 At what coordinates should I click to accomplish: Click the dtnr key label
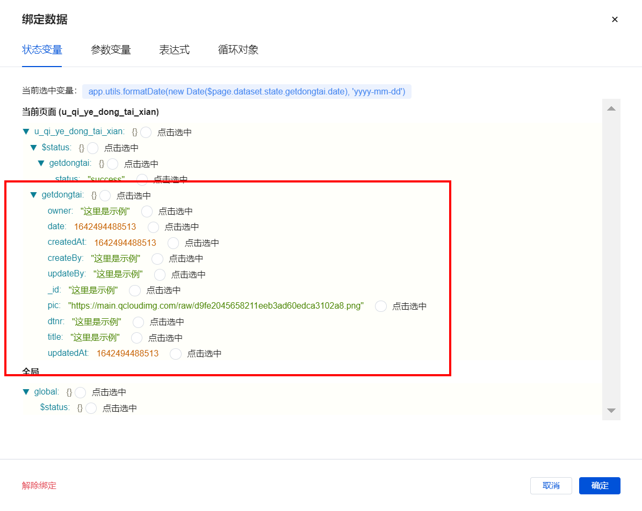tap(56, 321)
